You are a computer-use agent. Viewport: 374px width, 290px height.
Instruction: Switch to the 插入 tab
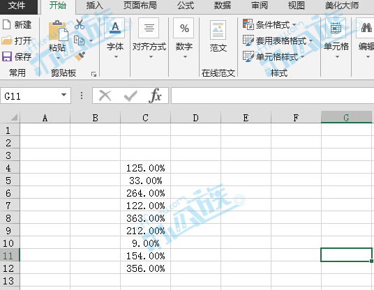point(95,6)
